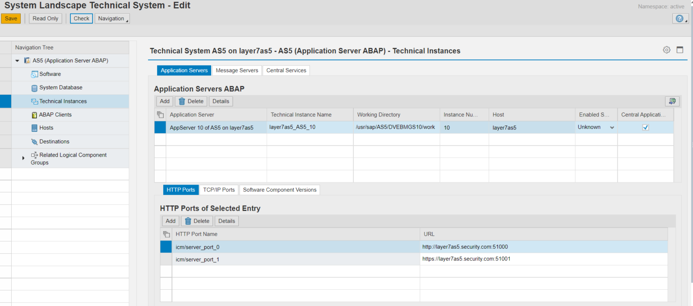Open the Enabled Status 'Unknown' dropdown
This screenshot has height=306, width=693.
pos(612,128)
